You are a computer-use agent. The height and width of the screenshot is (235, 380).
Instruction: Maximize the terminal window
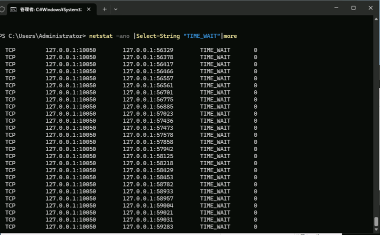(353, 8)
